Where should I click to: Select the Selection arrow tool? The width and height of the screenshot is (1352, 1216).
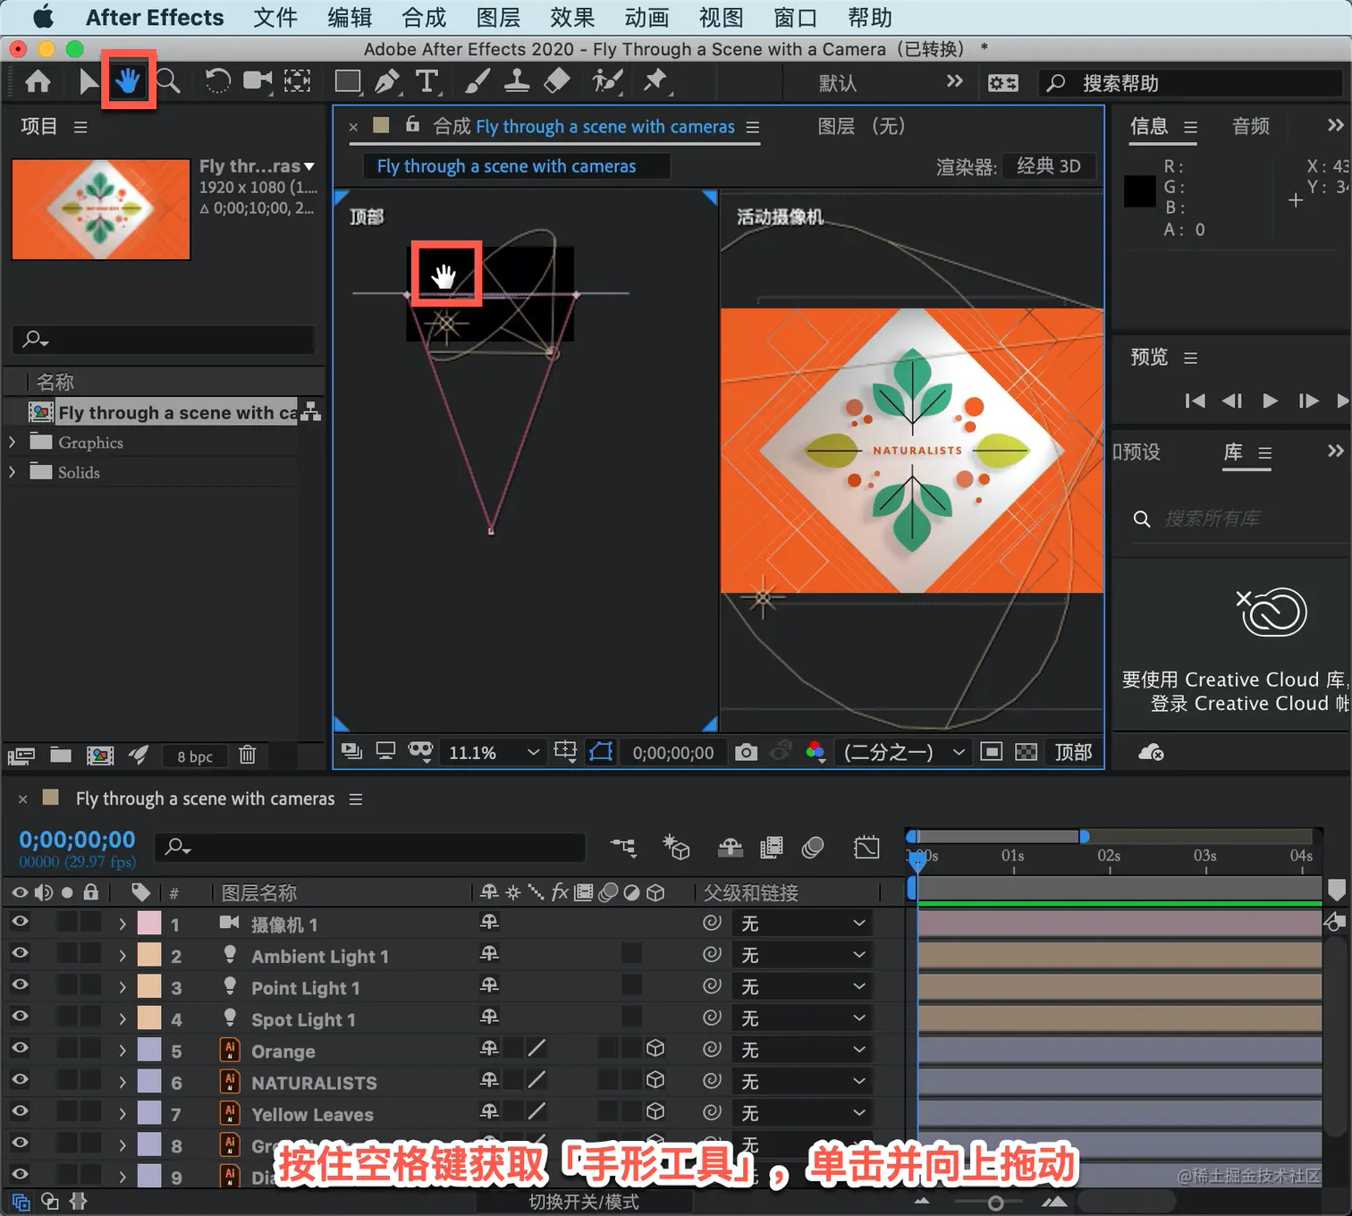pos(88,82)
